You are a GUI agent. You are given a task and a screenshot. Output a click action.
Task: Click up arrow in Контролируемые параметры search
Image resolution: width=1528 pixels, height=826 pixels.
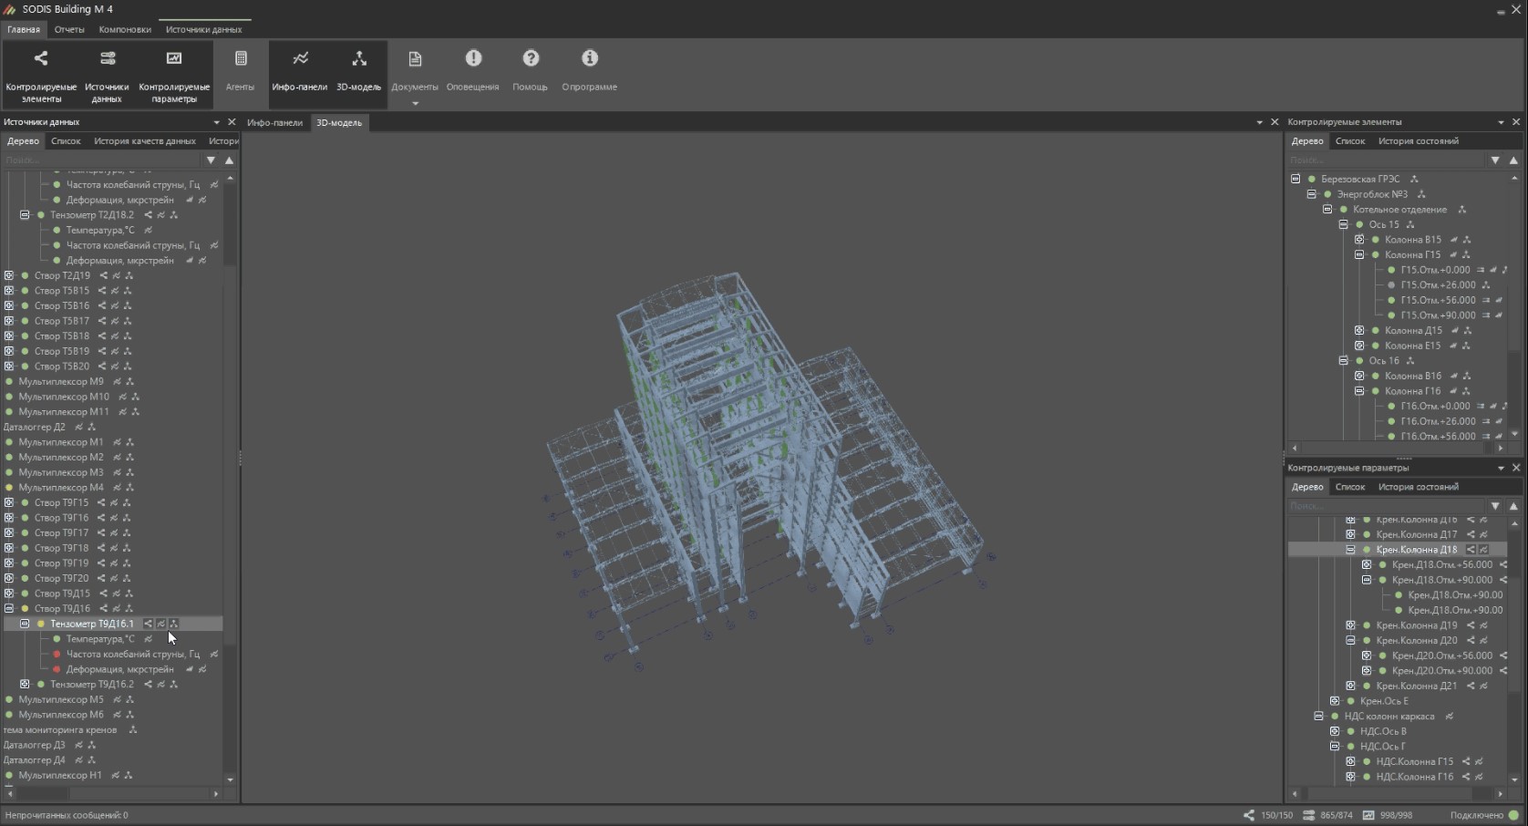pyautogui.click(x=1513, y=506)
